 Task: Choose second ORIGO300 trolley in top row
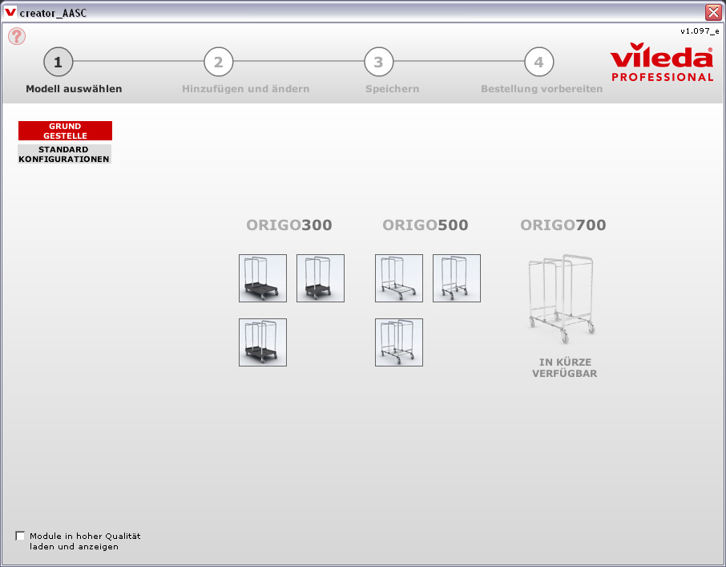click(320, 278)
